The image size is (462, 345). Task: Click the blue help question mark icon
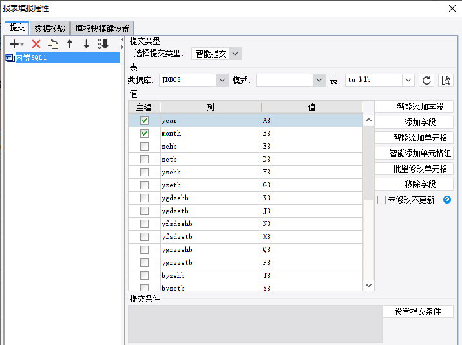(x=447, y=200)
